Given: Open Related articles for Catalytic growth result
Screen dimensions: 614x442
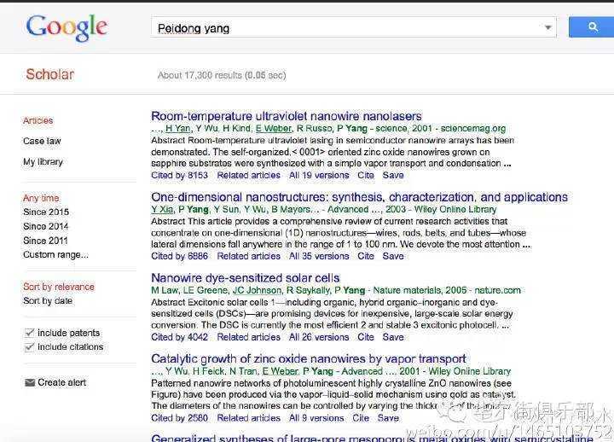Looking at the screenshot, I should coord(249,418).
